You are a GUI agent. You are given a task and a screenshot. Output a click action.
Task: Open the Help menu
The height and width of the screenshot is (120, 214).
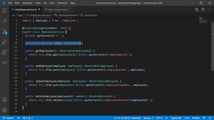point(73,3)
